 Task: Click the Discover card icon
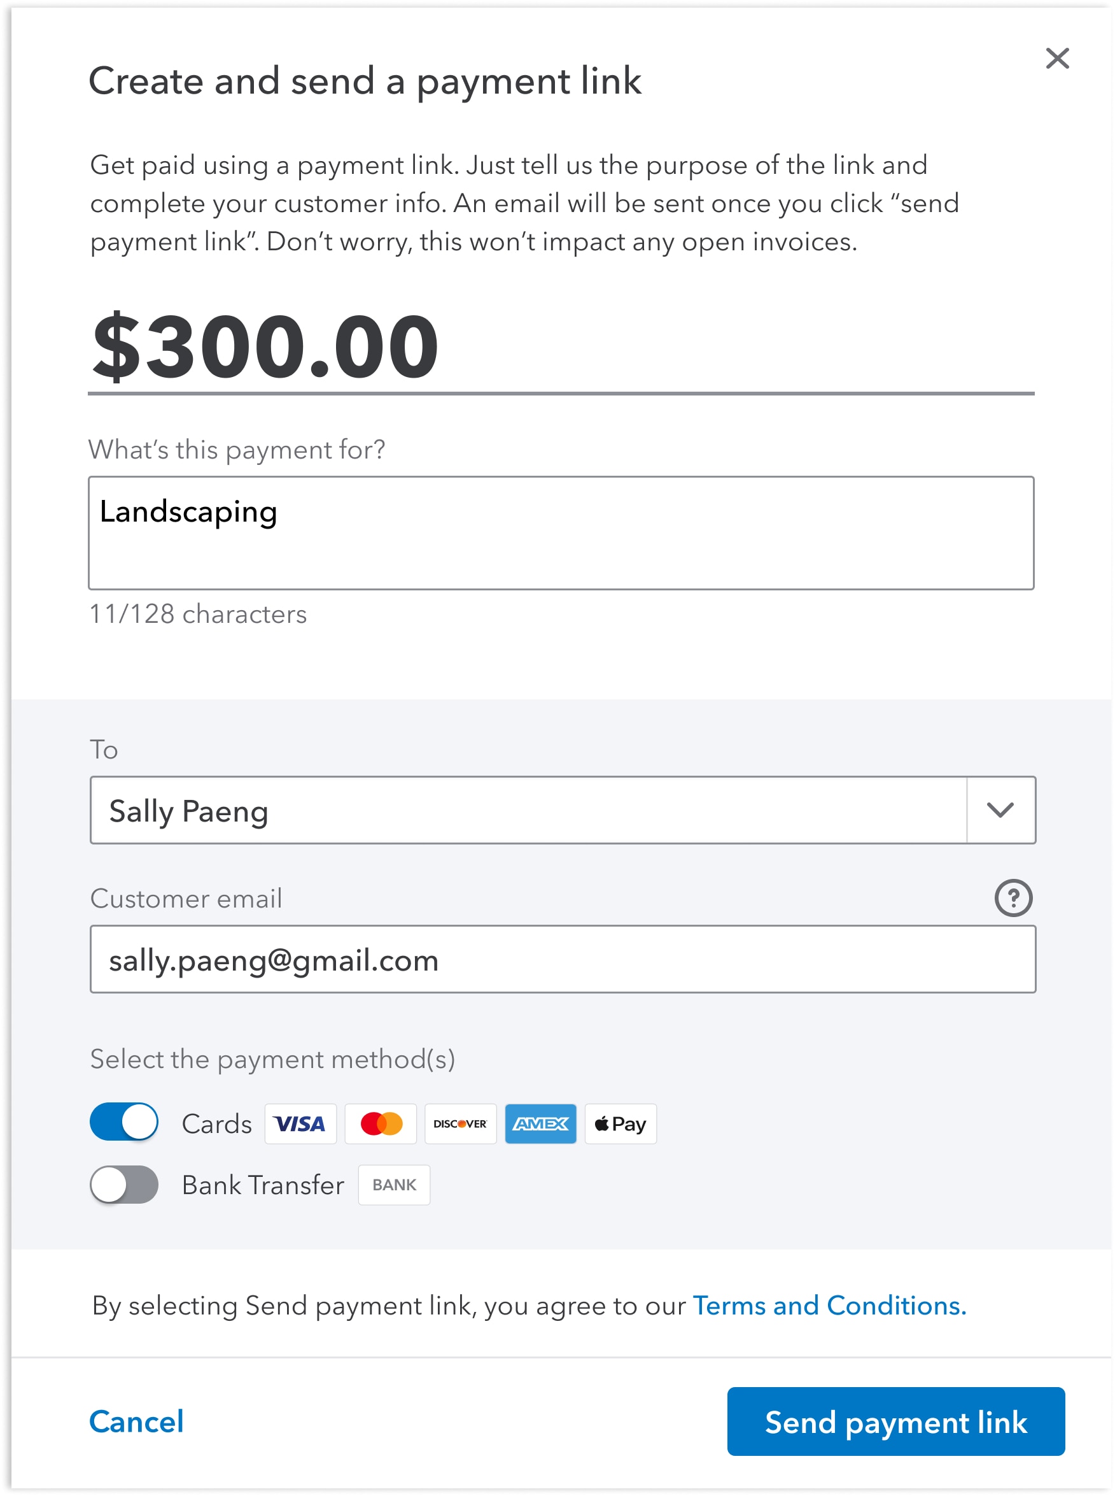pos(460,1124)
